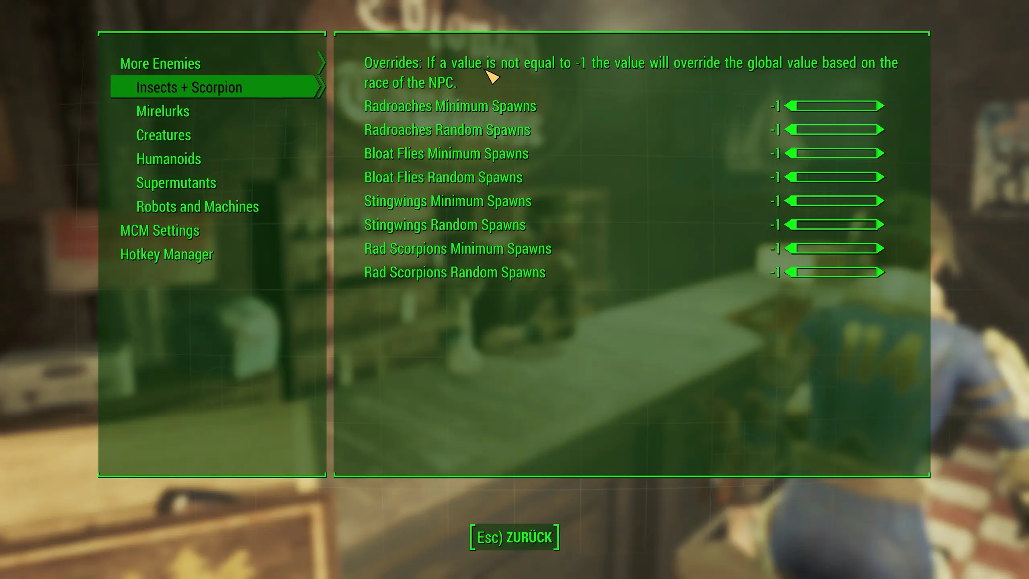Open the Supermutants settings
The width and height of the screenshot is (1029, 579).
pyautogui.click(x=175, y=183)
